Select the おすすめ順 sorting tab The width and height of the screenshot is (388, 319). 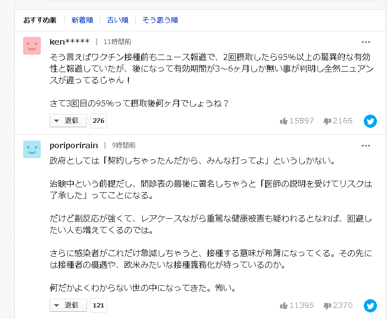click(40, 20)
